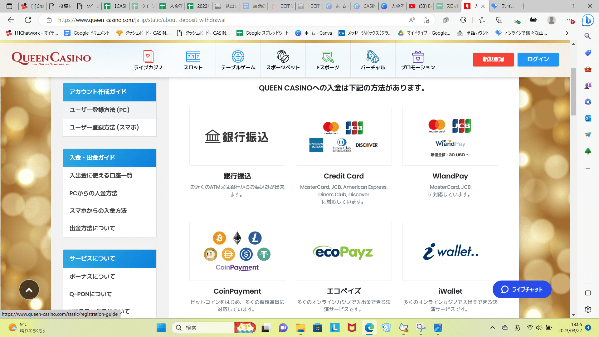Image resolution: width=599 pixels, height=337 pixels.
Task: Open the Edge sidebar search icon
Action: pos(588,36)
